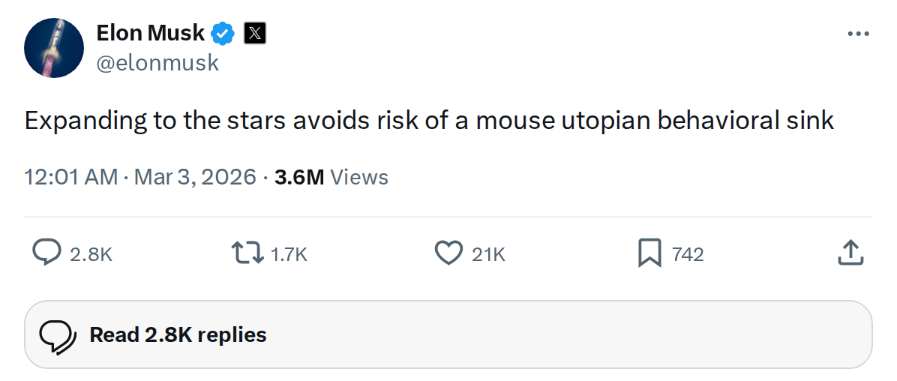Image resolution: width=897 pixels, height=381 pixels.
Task: Click the 742 bookmarks count
Action: click(688, 255)
